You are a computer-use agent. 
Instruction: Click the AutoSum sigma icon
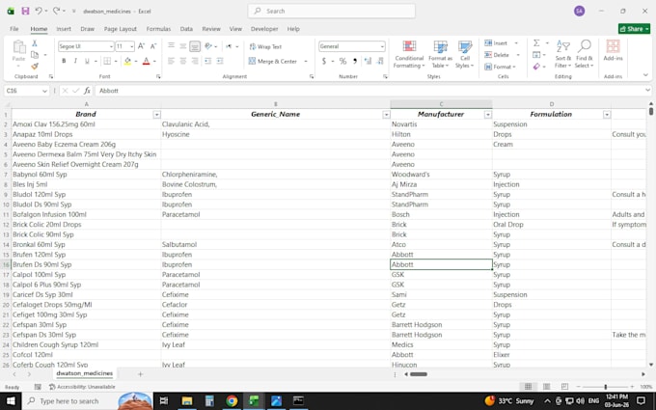point(536,43)
